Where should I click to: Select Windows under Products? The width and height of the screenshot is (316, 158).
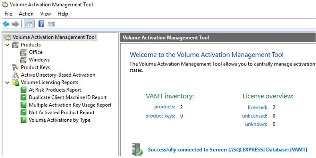(39, 60)
